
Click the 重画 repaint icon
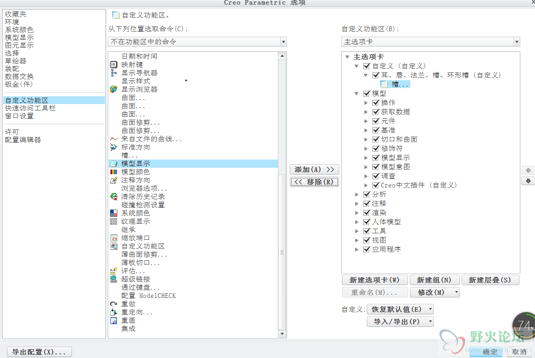click(114, 320)
